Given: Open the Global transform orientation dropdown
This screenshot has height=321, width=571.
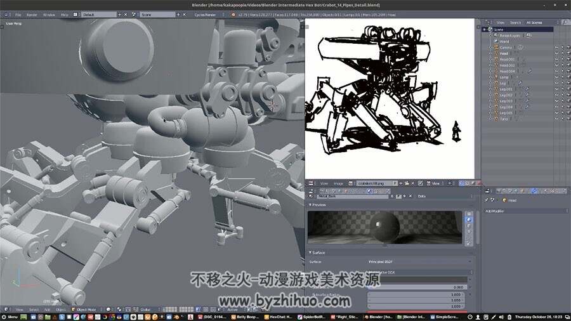Looking at the screenshot, I should tap(148, 310).
